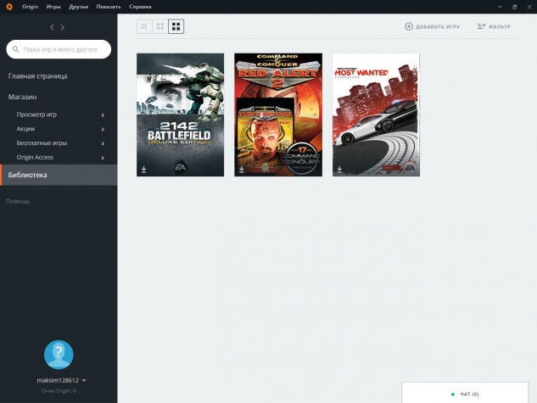This screenshot has width=537, height=403.
Task: Open Need for Speed Most Wanted cover
Action: (x=376, y=115)
